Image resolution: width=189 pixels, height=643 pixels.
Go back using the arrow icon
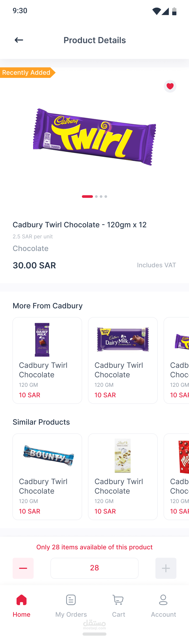pyautogui.click(x=19, y=40)
